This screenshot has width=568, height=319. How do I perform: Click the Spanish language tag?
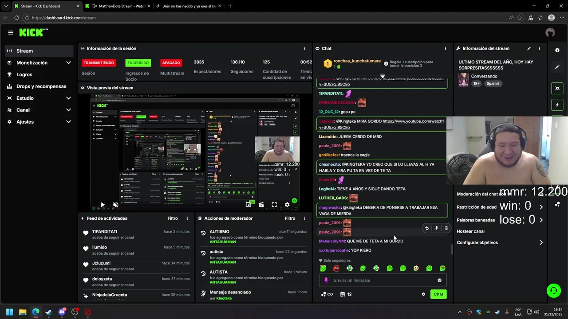pyautogui.click(x=493, y=83)
